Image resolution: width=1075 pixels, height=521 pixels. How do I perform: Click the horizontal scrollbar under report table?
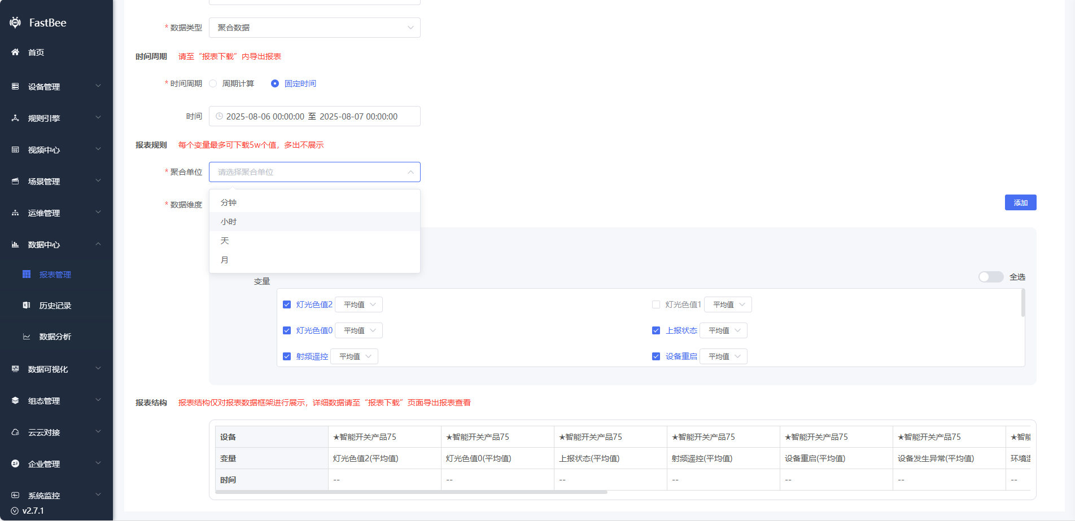tap(411, 492)
